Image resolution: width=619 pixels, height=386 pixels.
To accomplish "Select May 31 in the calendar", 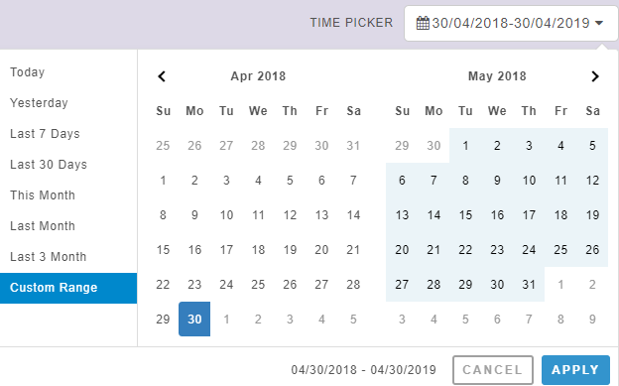I will coord(529,285).
